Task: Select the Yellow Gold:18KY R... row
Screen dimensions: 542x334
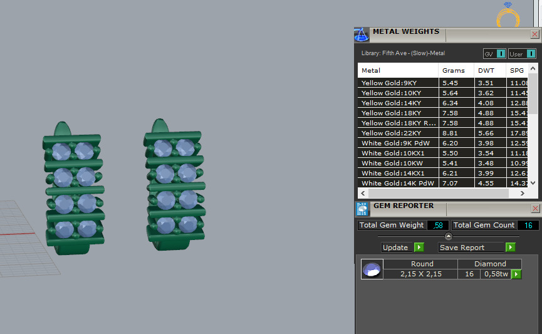Action: [443, 123]
